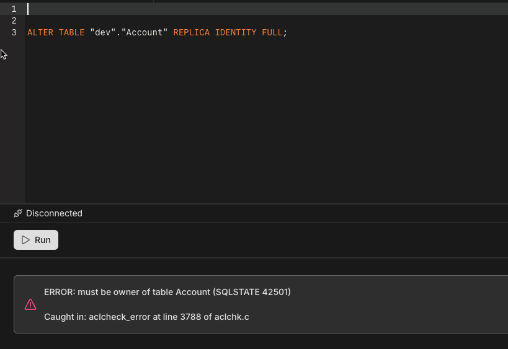Click the FULL keyword in the statement
Screen dimensions: 508x349
(x=272, y=32)
